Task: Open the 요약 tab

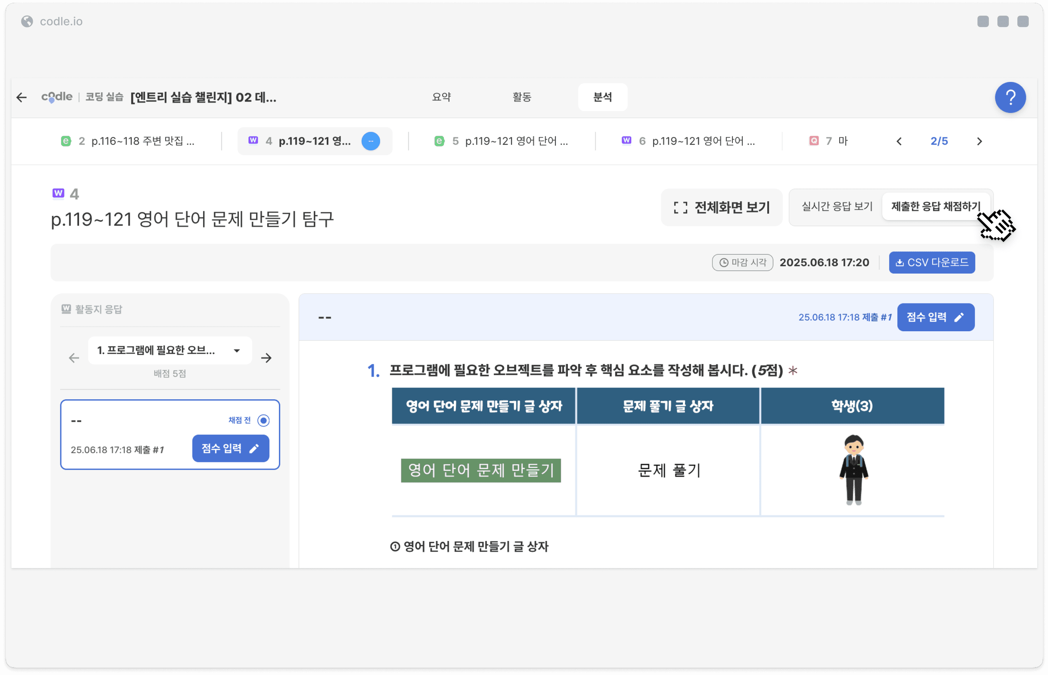Action: tap(441, 97)
